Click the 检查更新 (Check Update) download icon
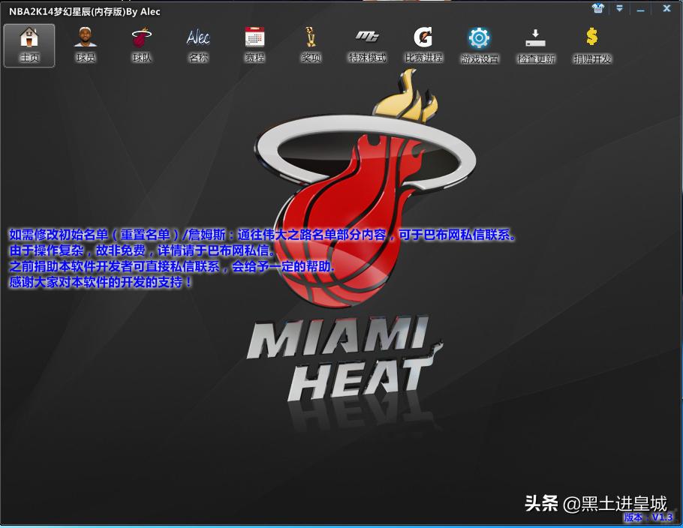This screenshot has height=528, width=683. coord(535,35)
